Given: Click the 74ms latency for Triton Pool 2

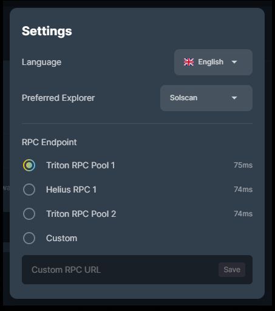Looking at the screenshot, I should coord(243,214).
